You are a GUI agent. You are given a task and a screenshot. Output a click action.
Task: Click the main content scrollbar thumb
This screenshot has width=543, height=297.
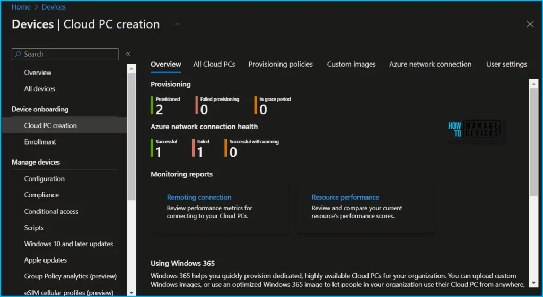click(533, 142)
